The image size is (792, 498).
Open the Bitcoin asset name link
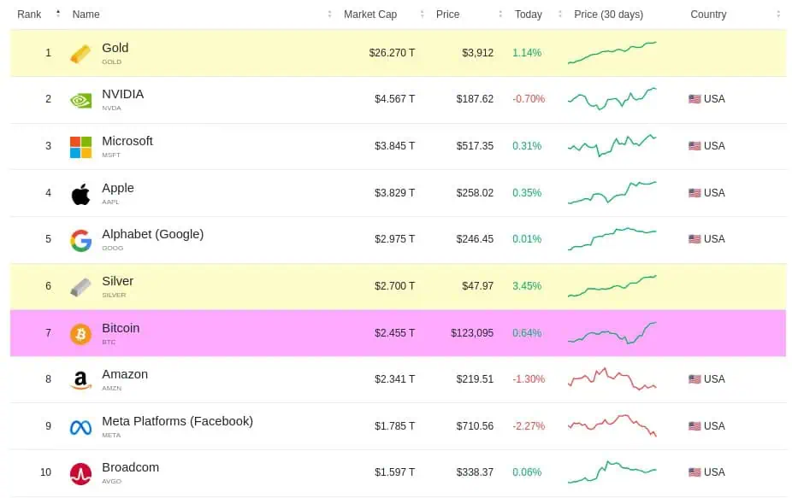[121, 328]
